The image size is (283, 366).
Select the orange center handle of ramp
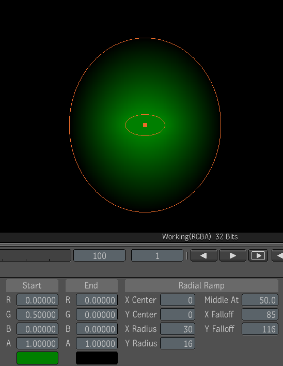(145, 125)
